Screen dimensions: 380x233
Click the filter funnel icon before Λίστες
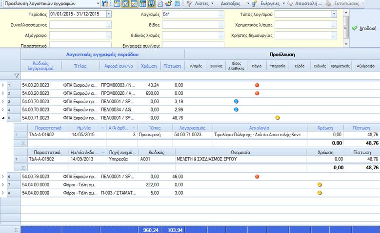pos(189,3)
